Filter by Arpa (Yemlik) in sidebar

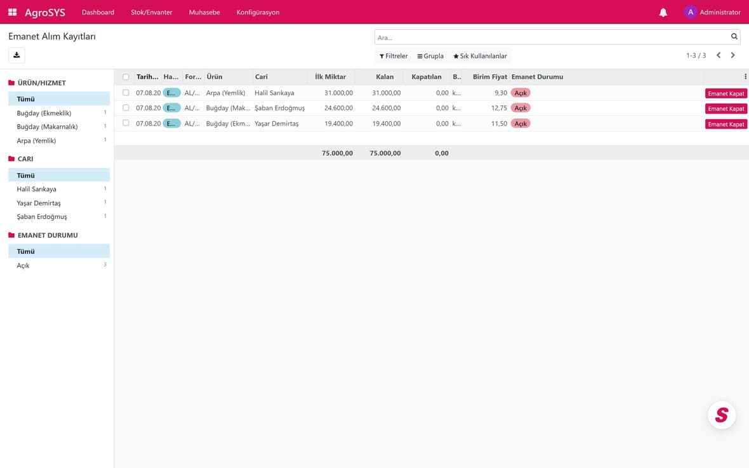(59, 141)
